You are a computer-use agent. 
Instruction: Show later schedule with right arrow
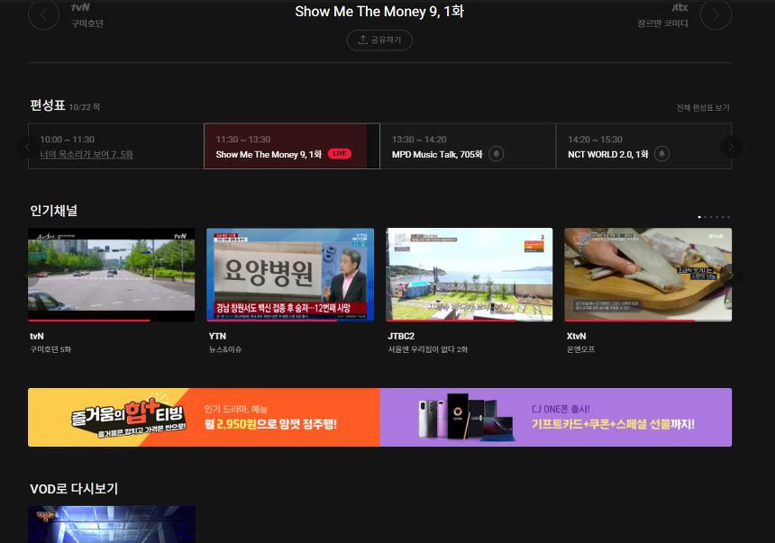(x=732, y=147)
